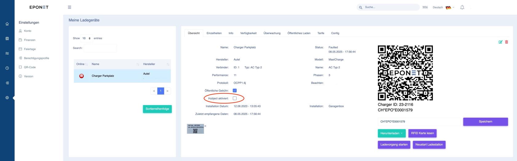Toggle the hamburger menu icon

click(x=70, y=7)
